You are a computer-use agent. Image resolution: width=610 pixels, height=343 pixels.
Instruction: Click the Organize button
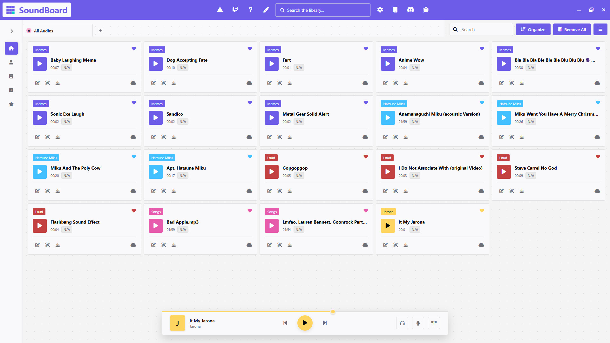coord(533,30)
